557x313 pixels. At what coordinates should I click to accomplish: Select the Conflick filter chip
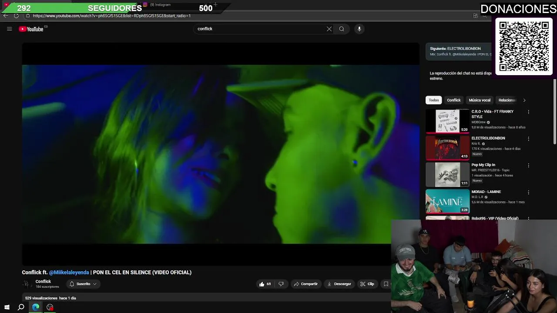coord(453,100)
